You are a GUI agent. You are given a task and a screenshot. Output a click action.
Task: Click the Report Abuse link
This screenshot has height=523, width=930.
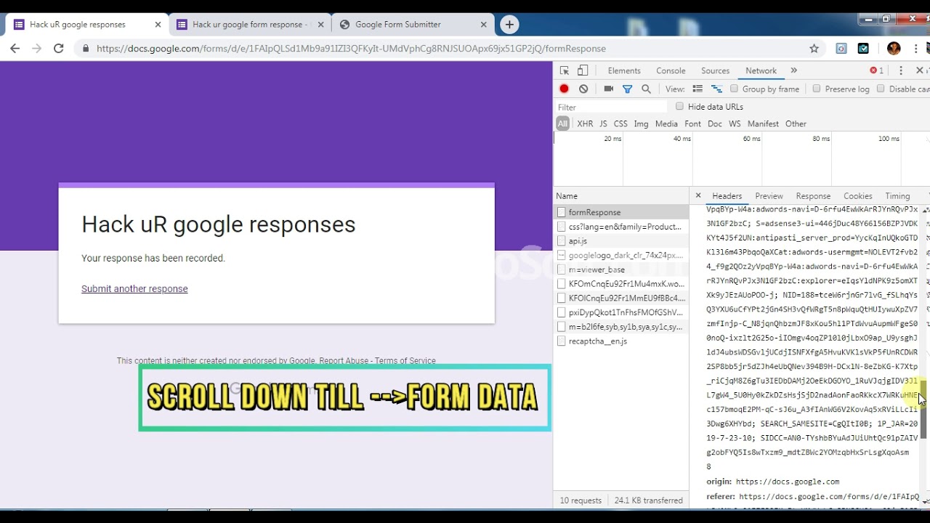tap(344, 361)
